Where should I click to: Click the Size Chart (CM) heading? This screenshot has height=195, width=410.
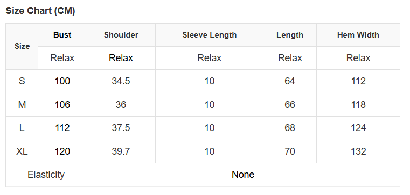[40, 11]
